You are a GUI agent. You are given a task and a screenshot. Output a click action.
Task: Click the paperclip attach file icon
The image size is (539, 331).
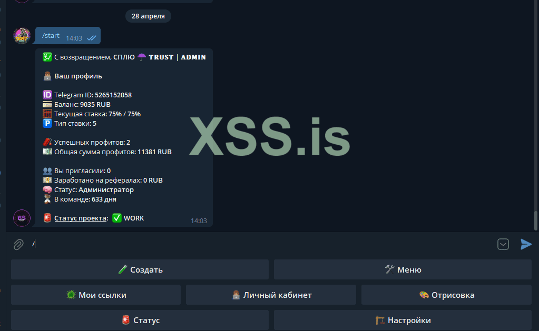click(18, 245)
